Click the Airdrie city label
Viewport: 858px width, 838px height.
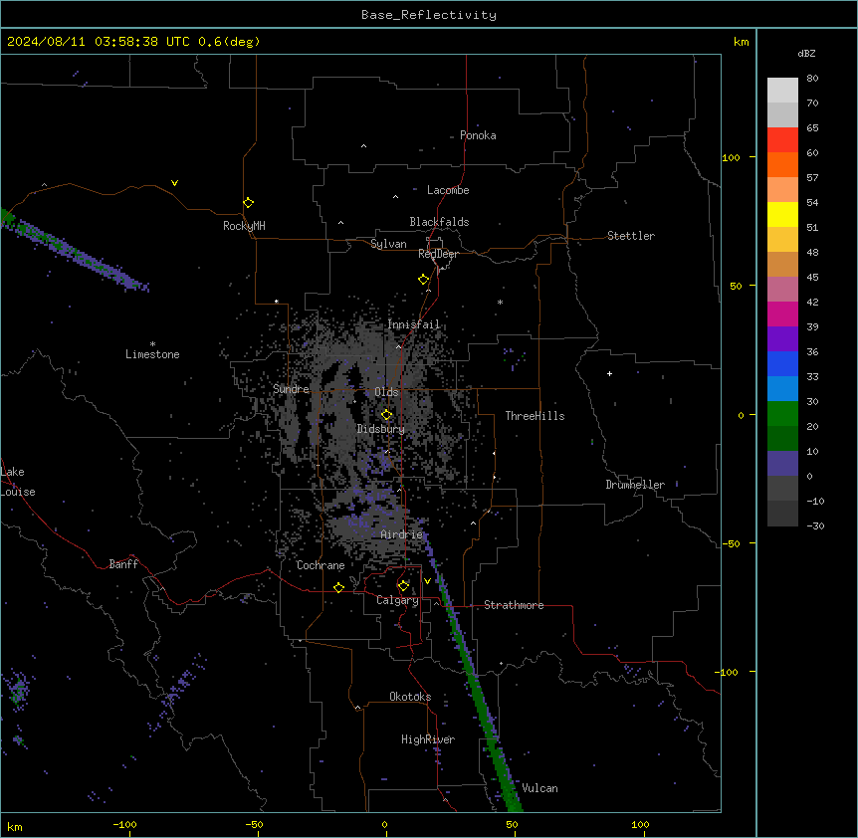402,534
